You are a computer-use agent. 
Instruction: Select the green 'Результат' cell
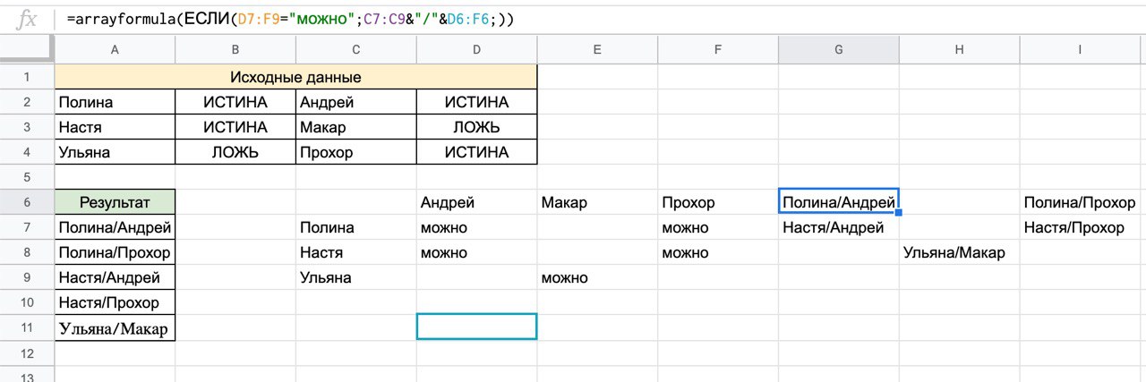pos(115,202)
